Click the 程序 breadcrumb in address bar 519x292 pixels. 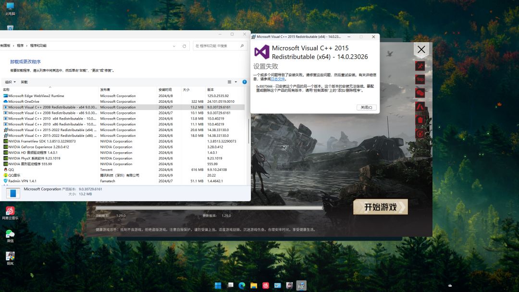[x=20, y=46]
